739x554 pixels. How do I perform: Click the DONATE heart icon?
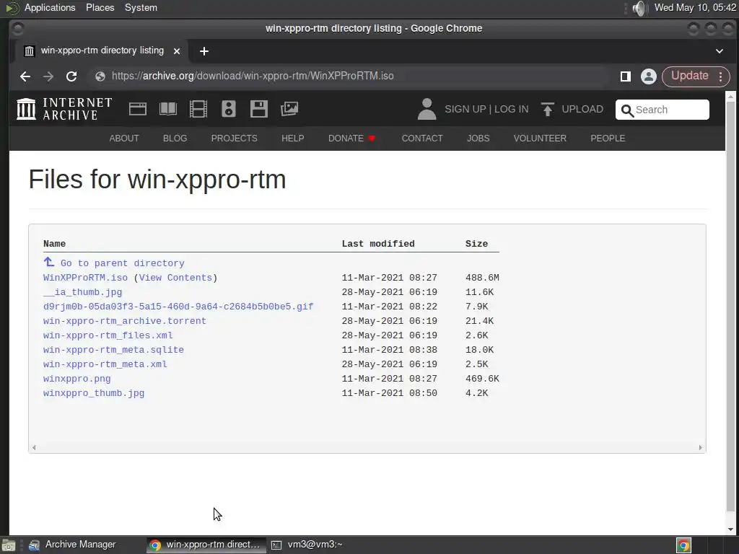click(x=372, y=138)
